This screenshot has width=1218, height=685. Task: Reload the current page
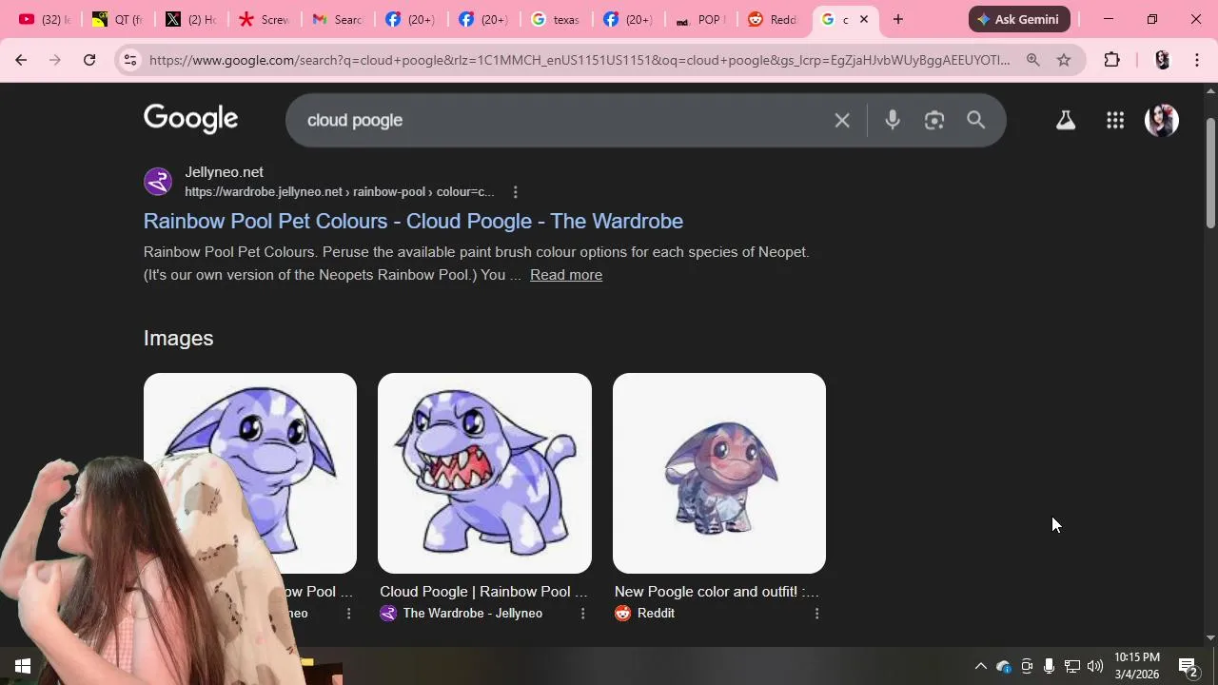click(x=89, y=60)
